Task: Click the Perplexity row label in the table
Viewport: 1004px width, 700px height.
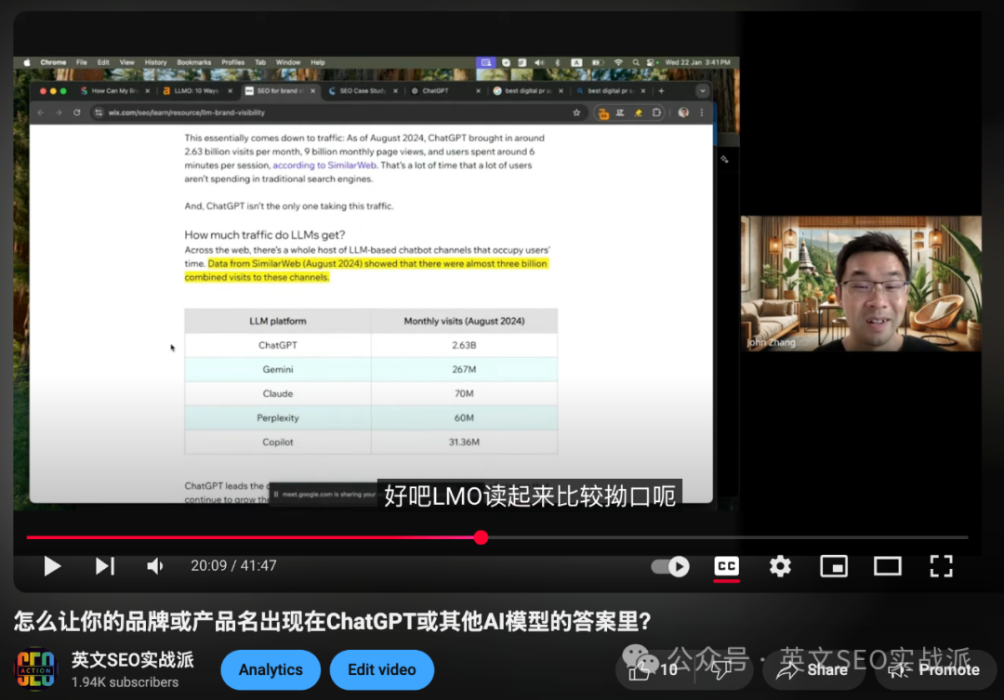Action: [x=278, y=417]
